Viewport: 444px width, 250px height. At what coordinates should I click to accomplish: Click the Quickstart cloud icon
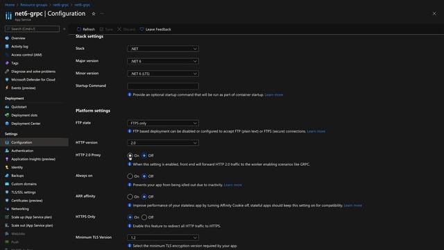pyautogui.click(x=7, y=107)
